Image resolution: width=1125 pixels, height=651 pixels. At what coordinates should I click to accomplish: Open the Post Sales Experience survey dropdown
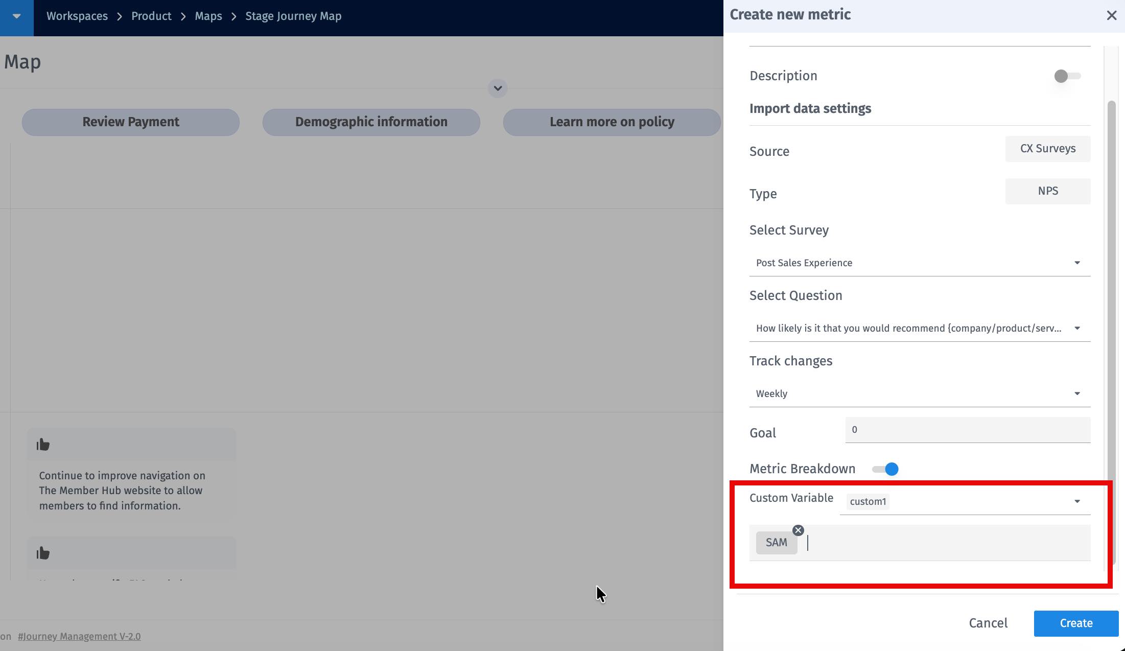tap(1077, 263)
